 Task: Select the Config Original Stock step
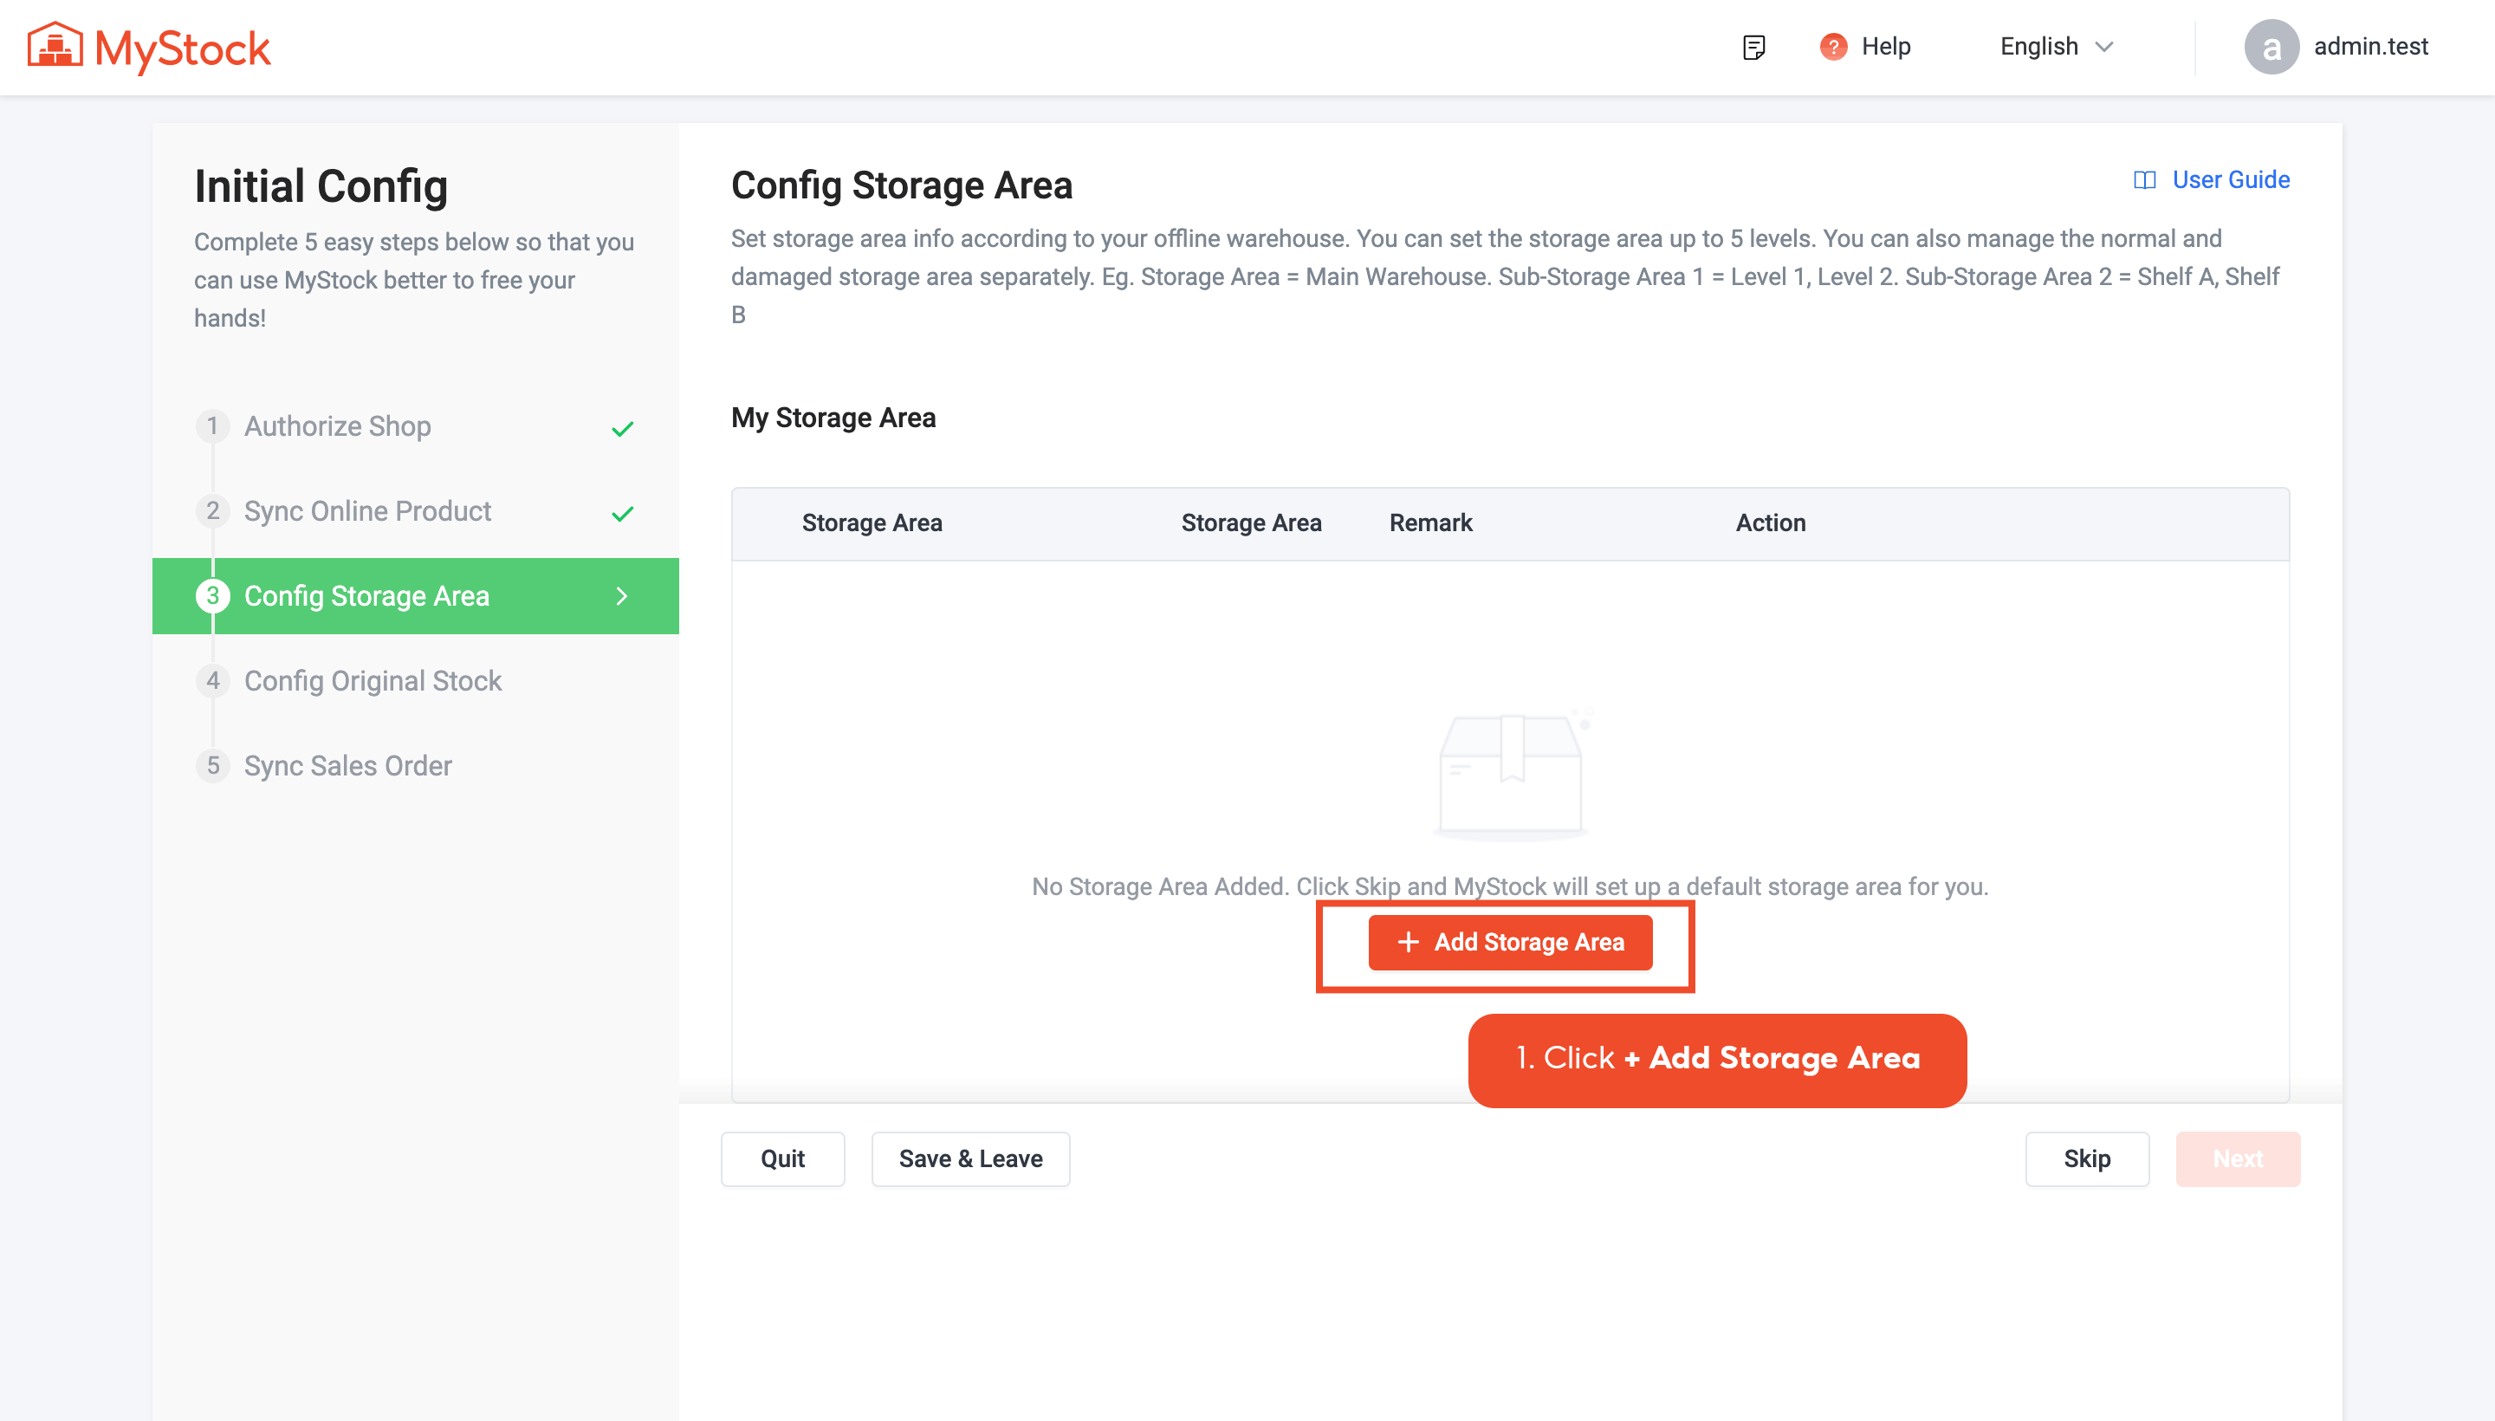click(373, 680)
